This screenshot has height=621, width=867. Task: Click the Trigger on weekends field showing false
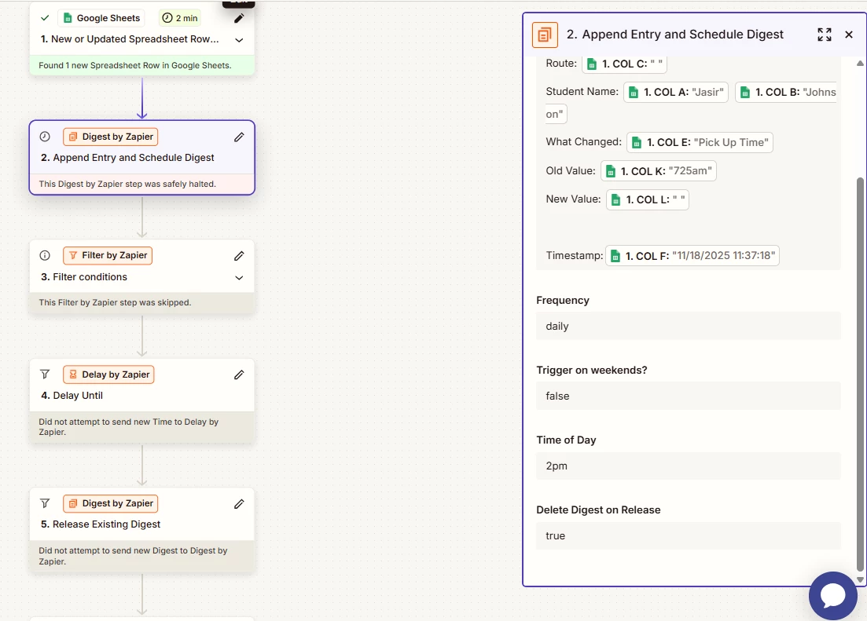click(689, 396)
